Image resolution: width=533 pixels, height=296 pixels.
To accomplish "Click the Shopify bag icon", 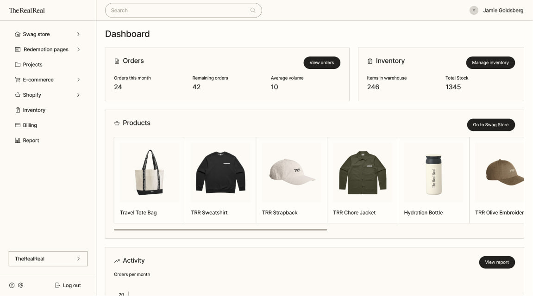I will pos(18,95).
